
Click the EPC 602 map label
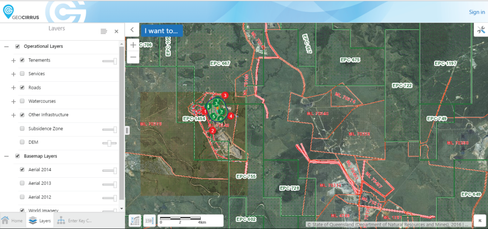(246, 219)
